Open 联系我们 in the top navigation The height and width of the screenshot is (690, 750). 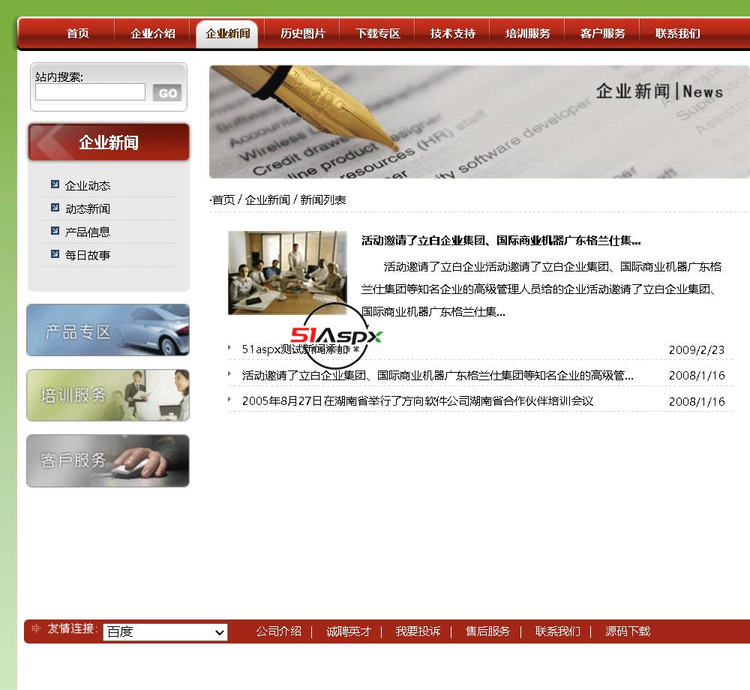click(678, 34)
